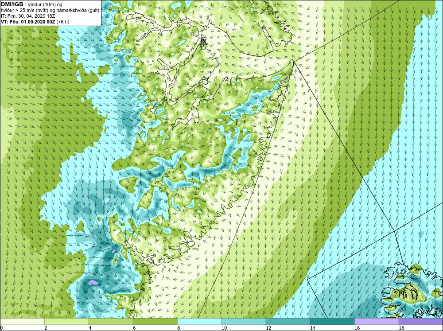Click the legend label '2'
443x331 pixels.
[46, 328]
